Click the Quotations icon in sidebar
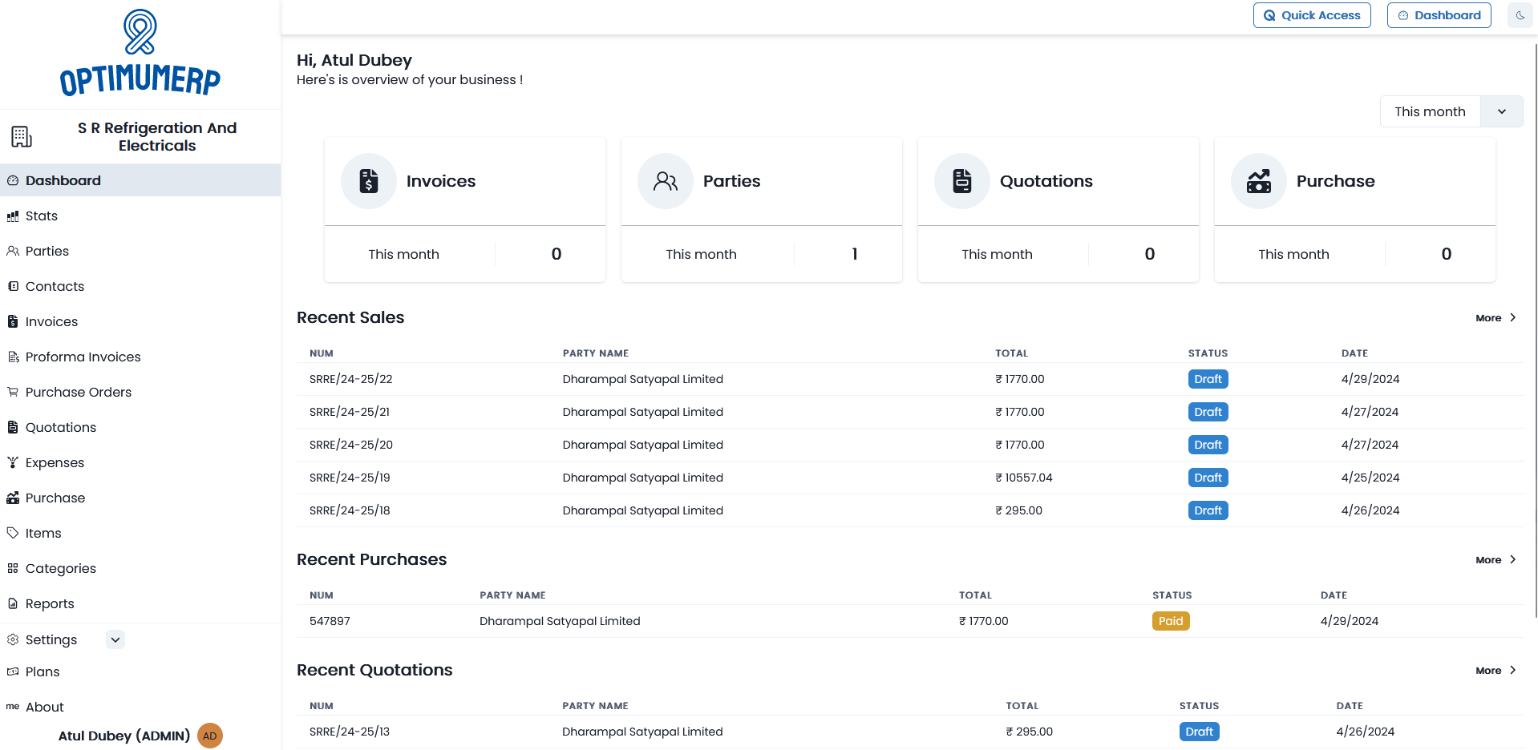Screen dimensions: 1538x750 click(13, 427)
